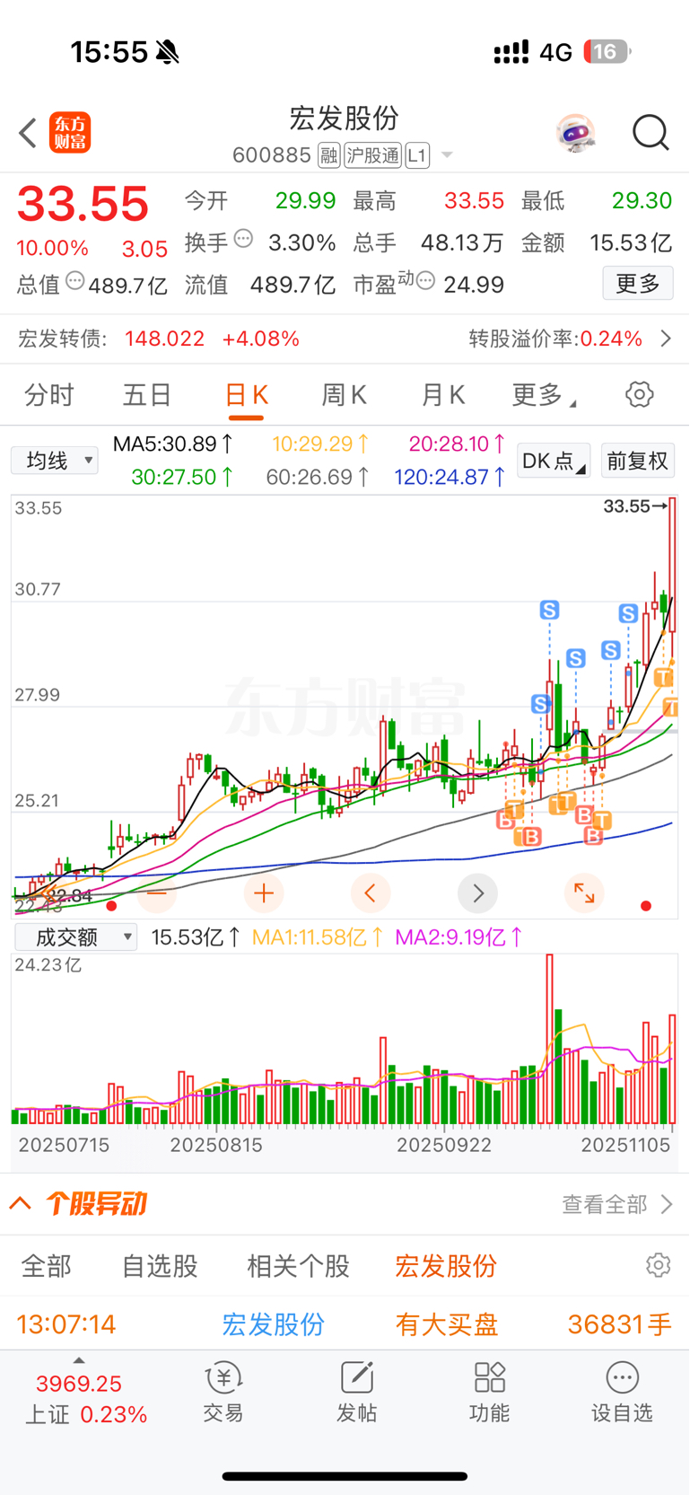Open the robot assistant avatar

(x=575, y=133)
